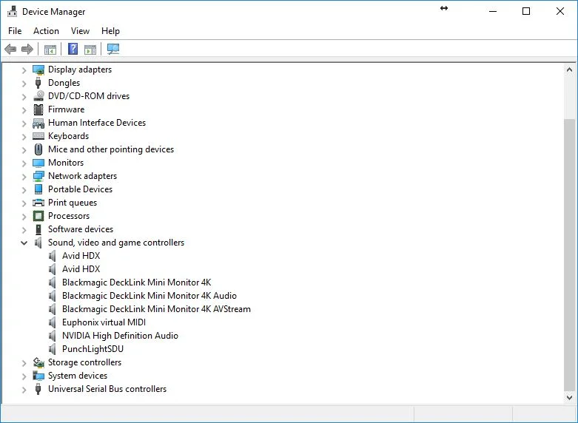Image resolution: width=578 pixels, height=423 pixels.
Task: Open the File menu
Action: (15, 31)
